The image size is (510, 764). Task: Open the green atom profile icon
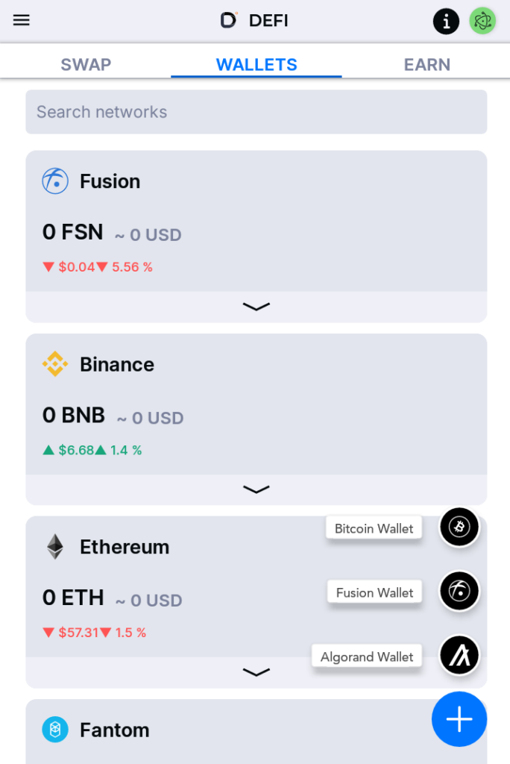tap(482, 22)
